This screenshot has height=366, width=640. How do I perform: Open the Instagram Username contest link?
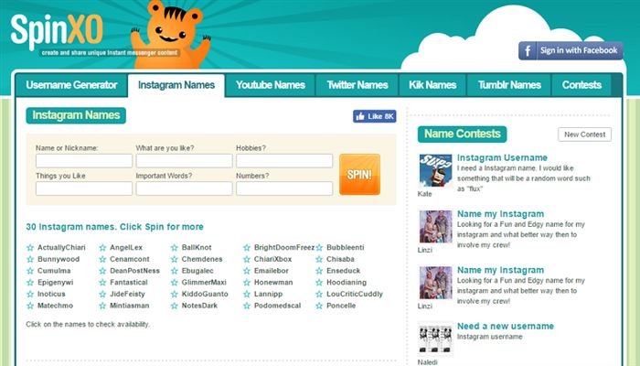tap(502, 157)
